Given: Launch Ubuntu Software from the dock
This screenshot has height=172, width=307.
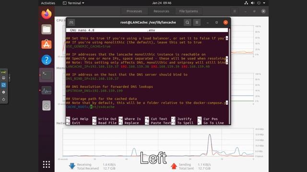Looking at the screenshot, I should click(47, 44).
